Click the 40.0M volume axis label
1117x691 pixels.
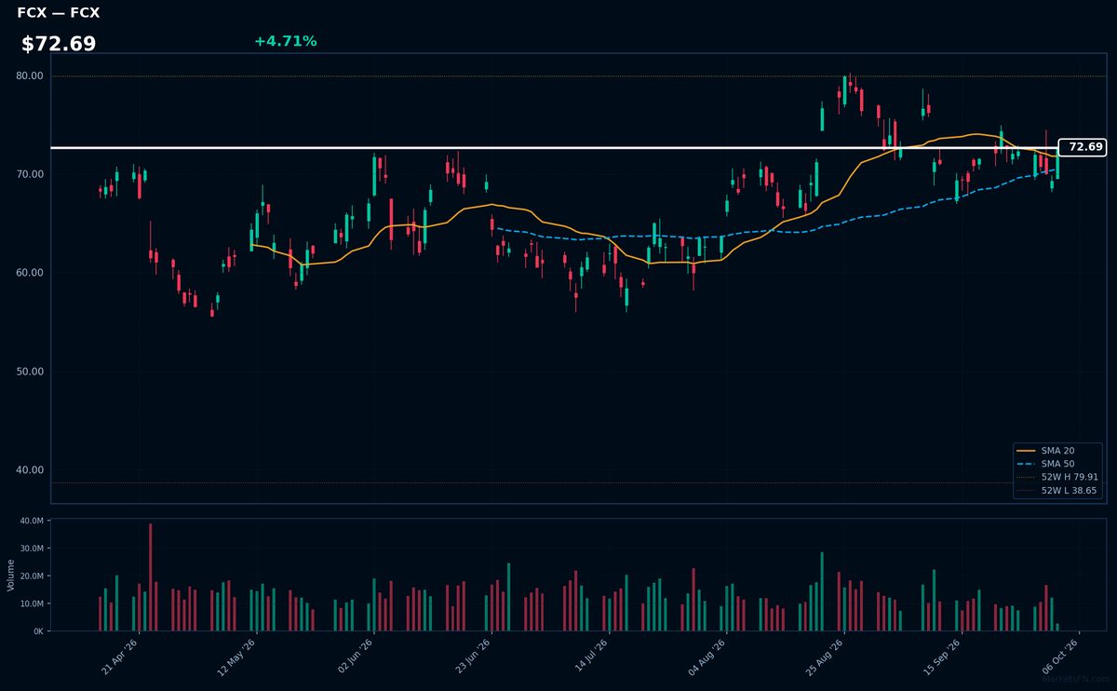point(33,521)
